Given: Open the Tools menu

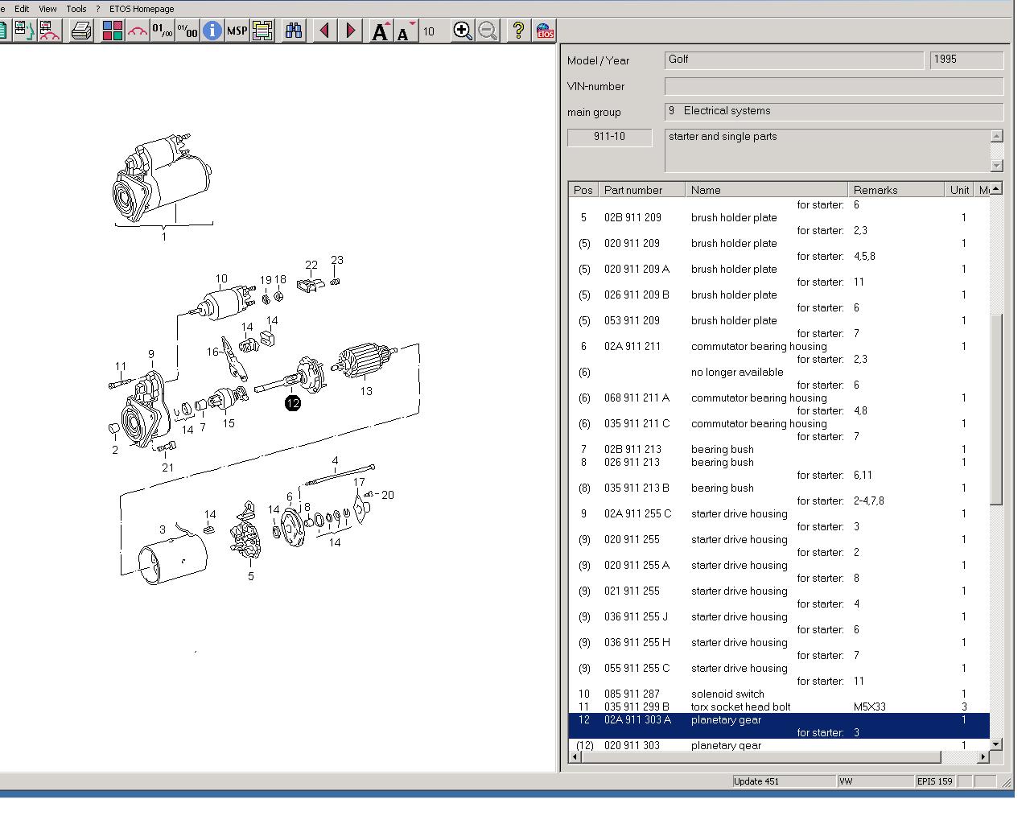Looking at the screenshot, I should point(76,9).
